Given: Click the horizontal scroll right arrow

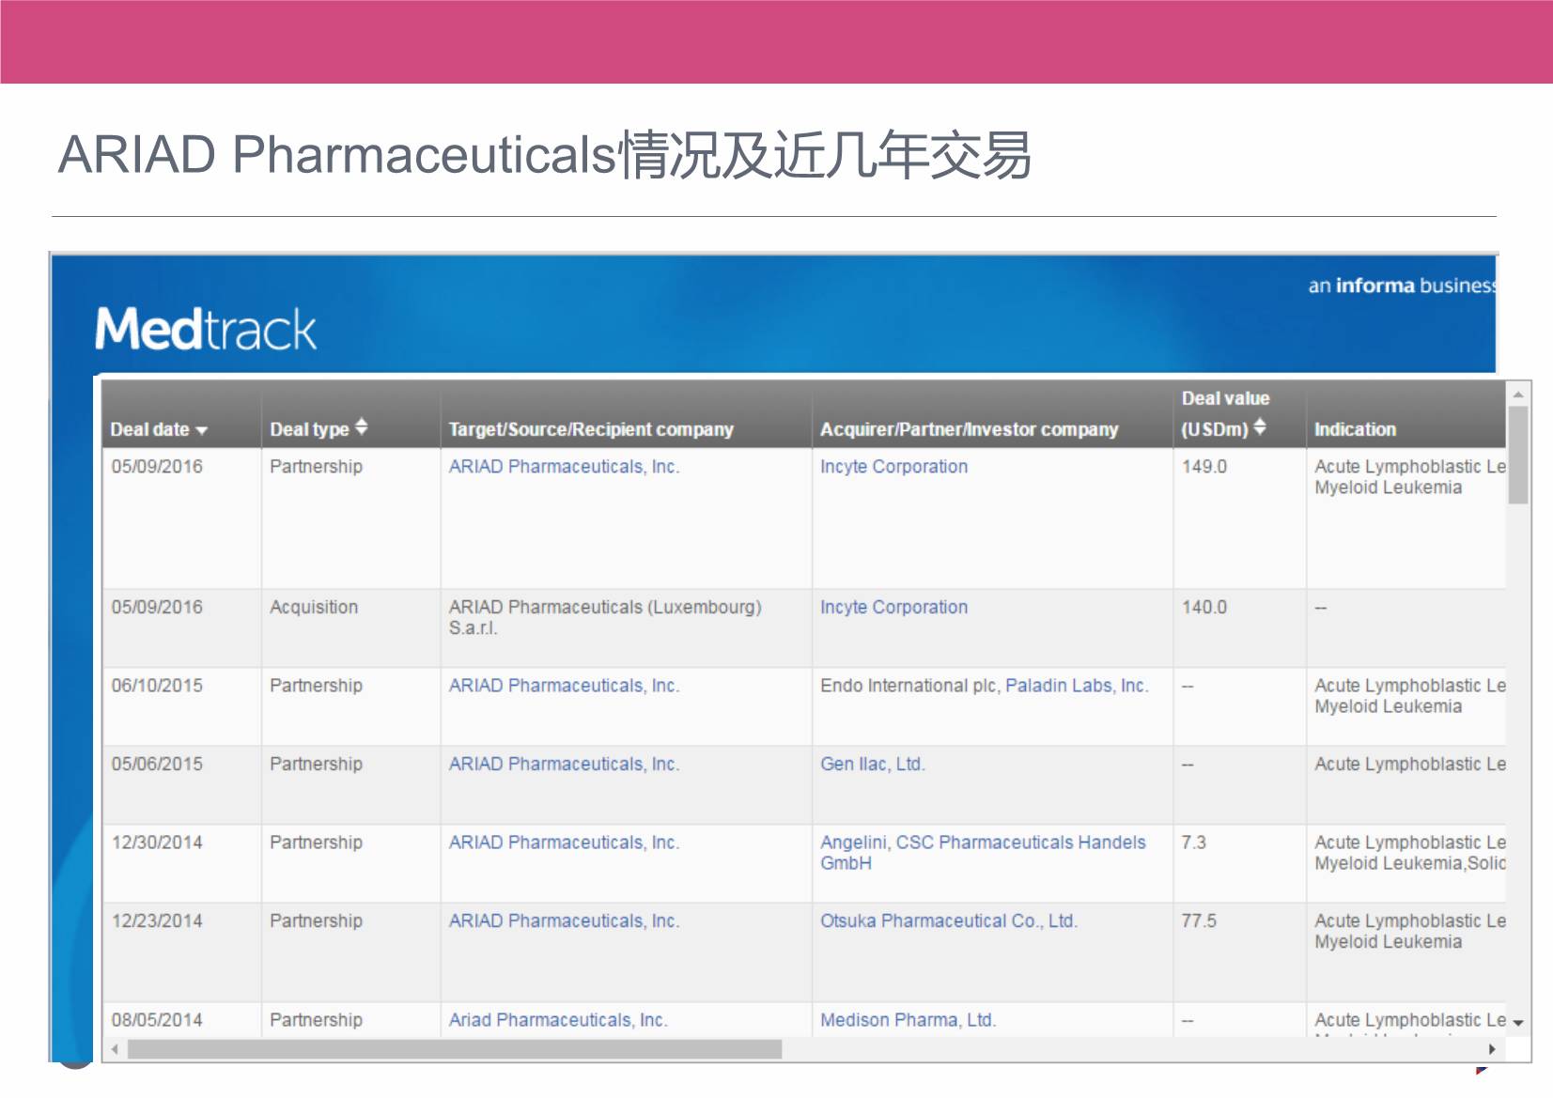Looking at the screenshot, I should (x=1492, y=1049).
